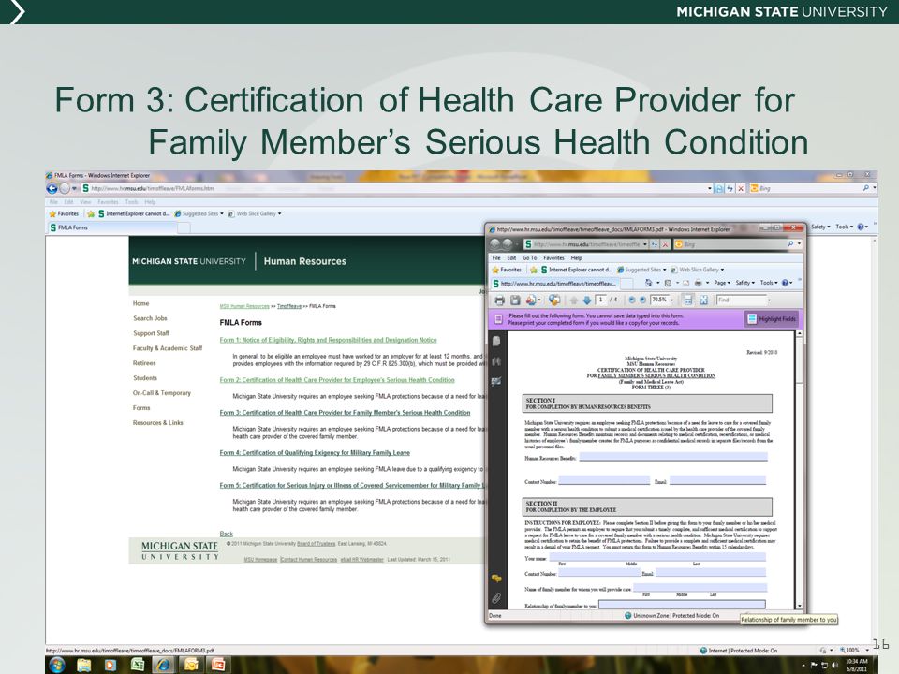Click Forward button in FMLA Forms browser window
Screen dimensions: 899x674
point(65,188)
